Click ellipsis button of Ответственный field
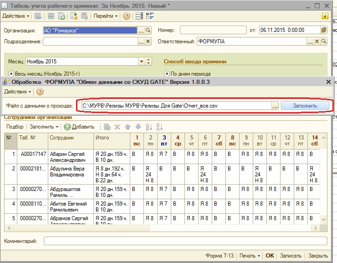Image resolution: width=337 pixels, height=263 pixels. 310,41
